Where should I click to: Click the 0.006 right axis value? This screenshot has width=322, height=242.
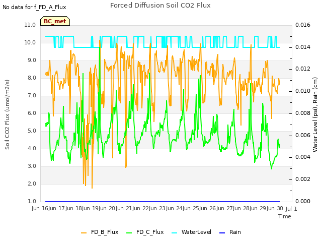click(x=303, y=135)
